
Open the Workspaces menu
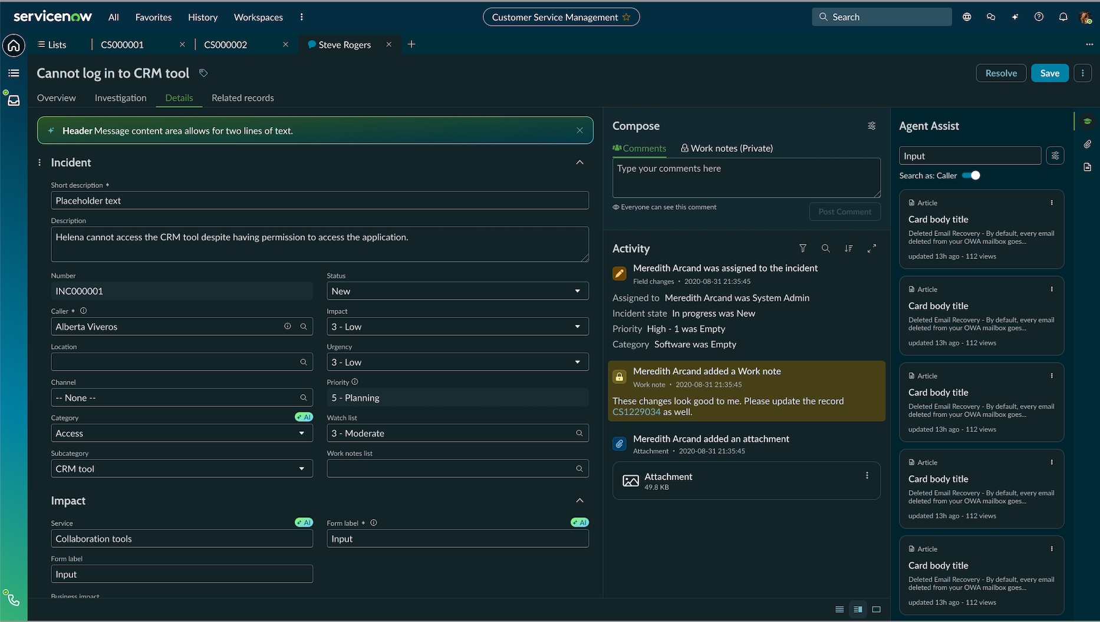coord(258,17)
